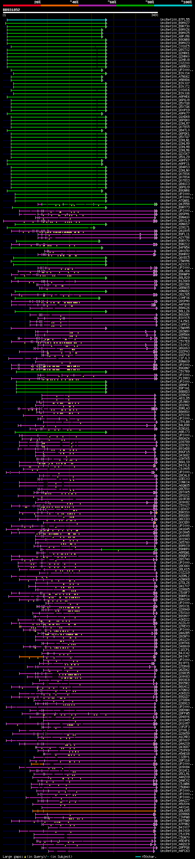
Task: Click the red ~20% identity legend segment
Action: tap(22, 5)
